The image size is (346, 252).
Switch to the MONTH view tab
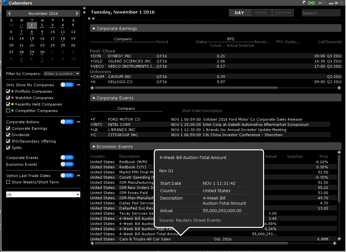pyautogui.click(x=283, y=13)
